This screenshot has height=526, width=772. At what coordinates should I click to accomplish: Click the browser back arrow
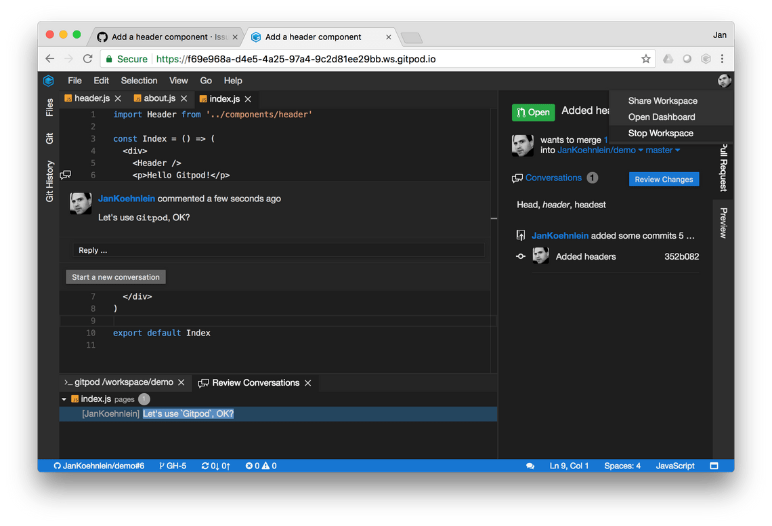click(x=49, y=59)
